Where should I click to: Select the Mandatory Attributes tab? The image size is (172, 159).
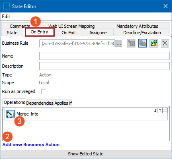click(x=137, y=26)
